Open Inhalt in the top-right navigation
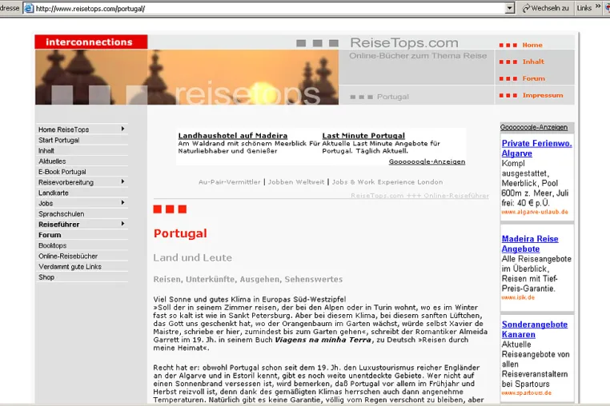The image size is (610, 406). pos(533,62)
